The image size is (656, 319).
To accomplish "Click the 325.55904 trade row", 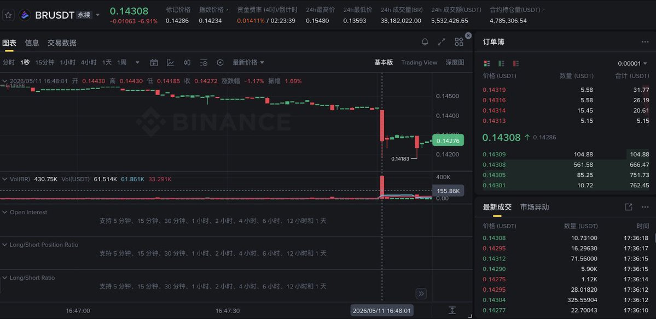I will tap(566, 300).
